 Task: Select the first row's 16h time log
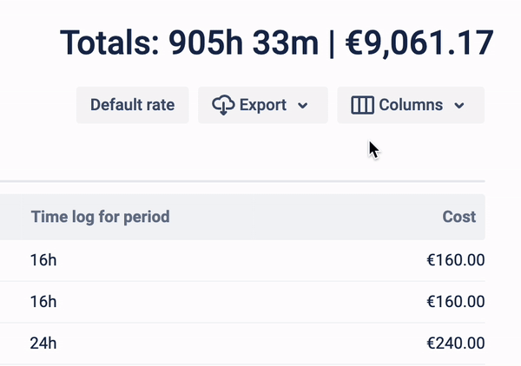pos(43,260)
